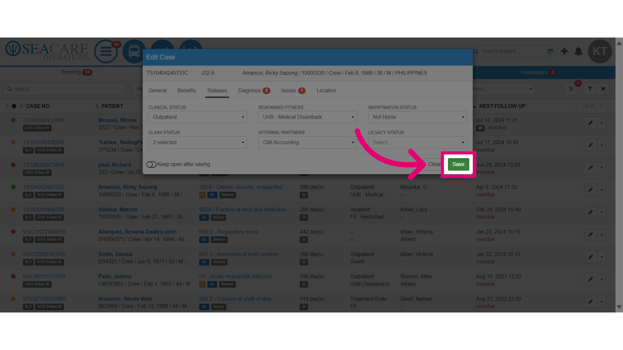
Task: Sort by NEXT FOLLOW UP column header
Action: coord(502,106)
